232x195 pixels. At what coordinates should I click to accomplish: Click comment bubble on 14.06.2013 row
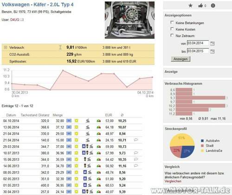[136, 166]
